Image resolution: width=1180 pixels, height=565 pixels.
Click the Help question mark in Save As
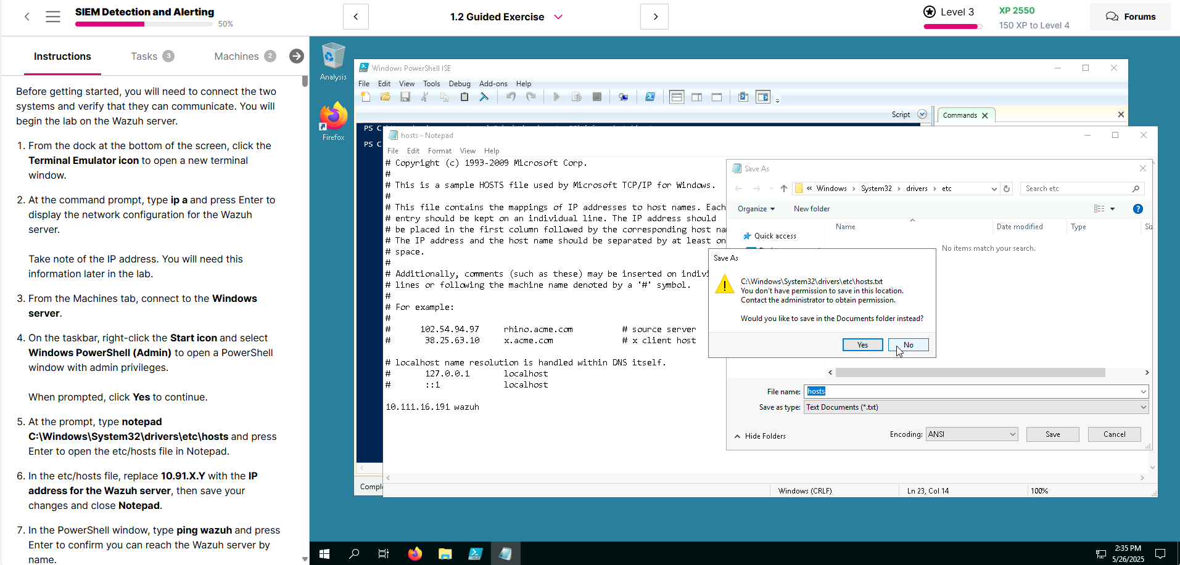pos(1138,209)
